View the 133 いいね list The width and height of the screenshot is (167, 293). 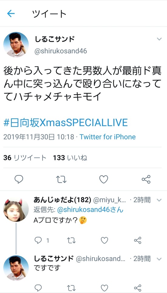pos(70,158)
